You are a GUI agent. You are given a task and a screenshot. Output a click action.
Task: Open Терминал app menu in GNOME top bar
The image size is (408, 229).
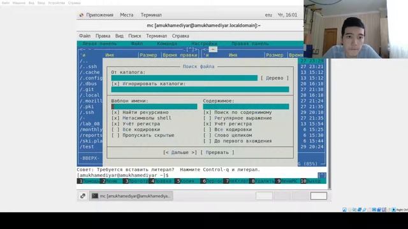click(x=151, y=15)
